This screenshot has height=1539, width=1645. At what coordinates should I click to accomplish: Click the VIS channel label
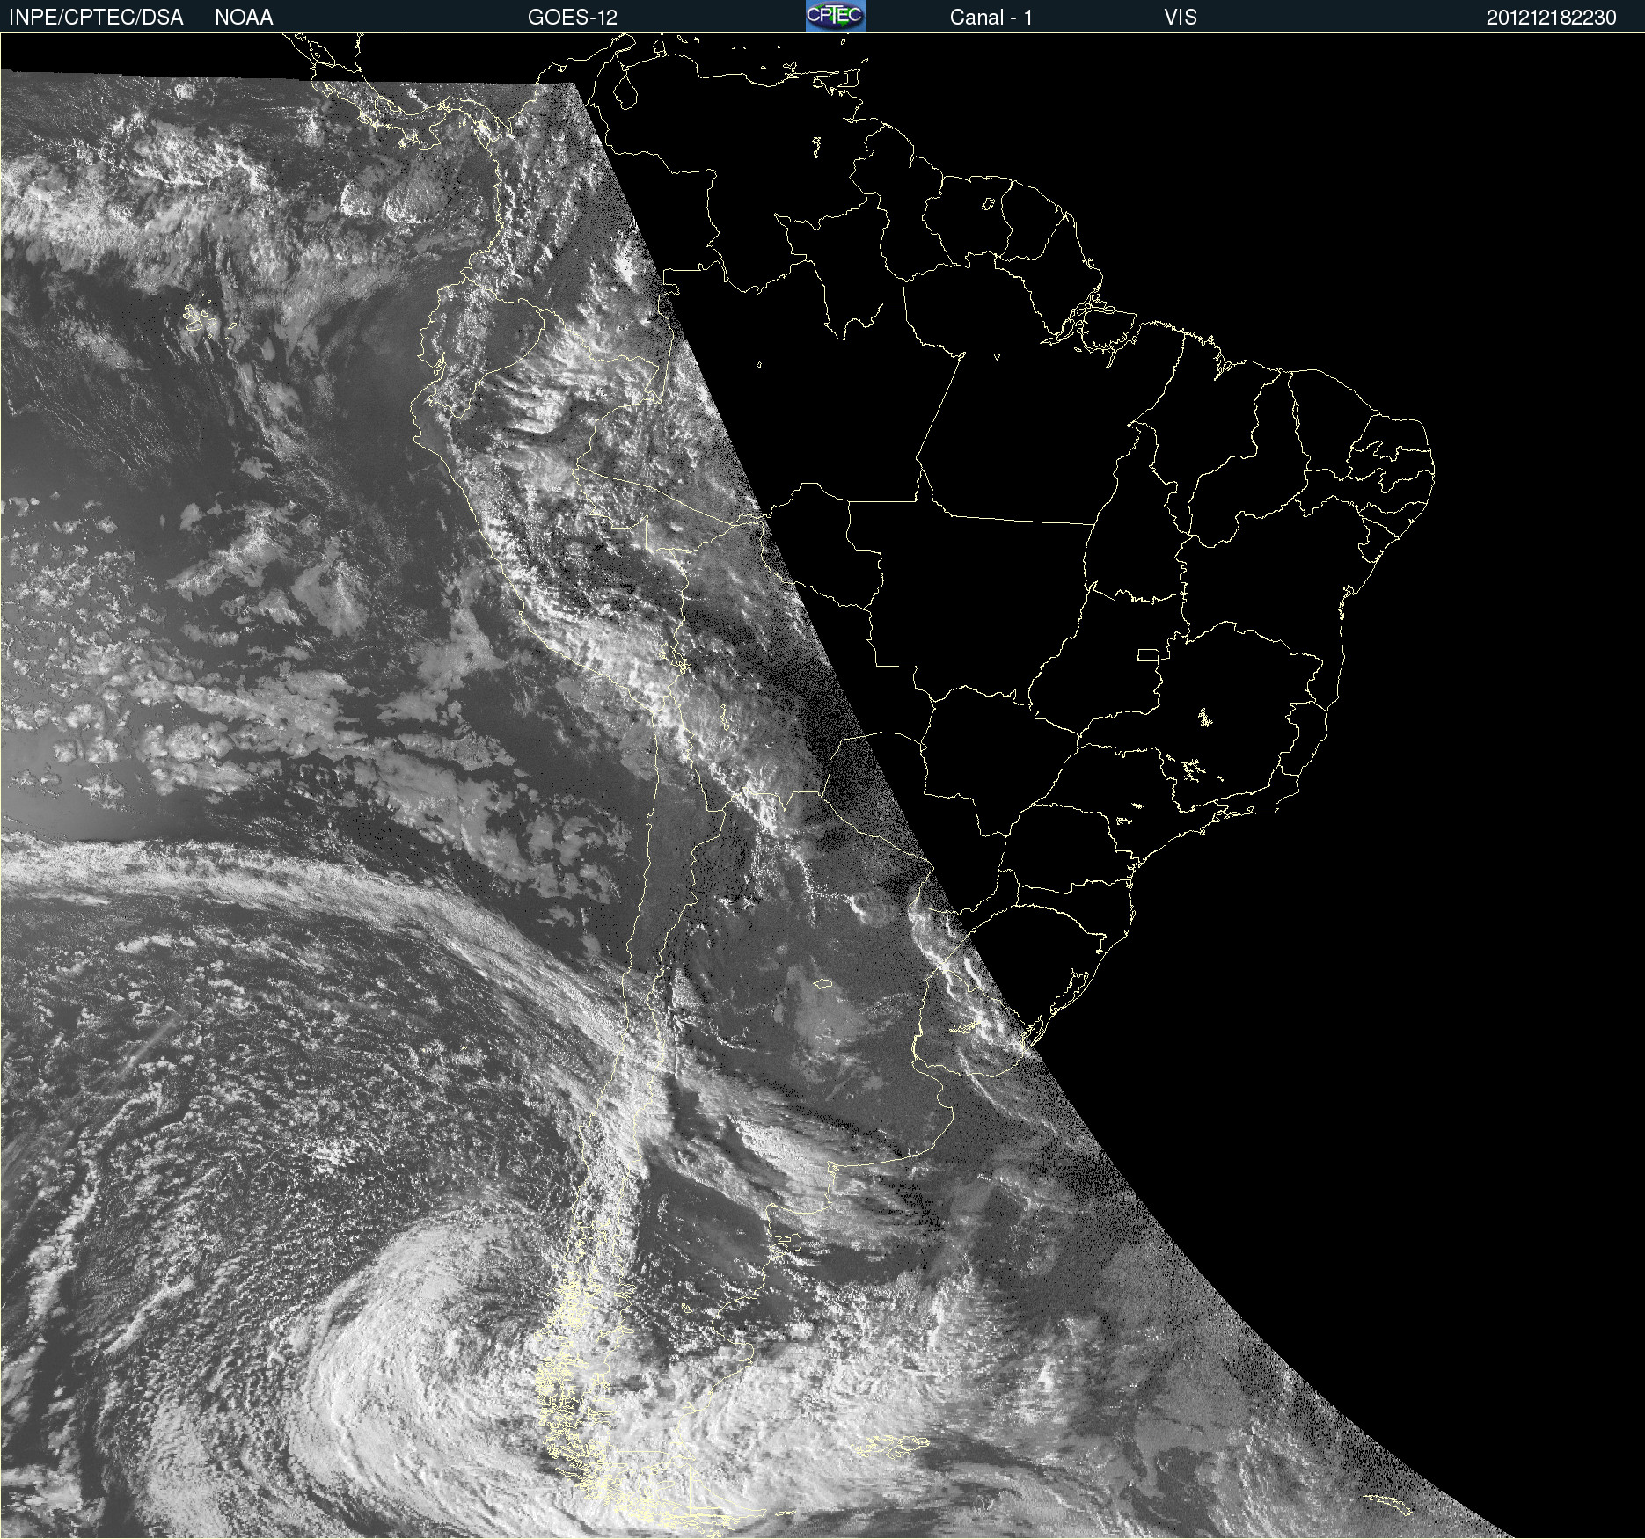click(1181, 18)
